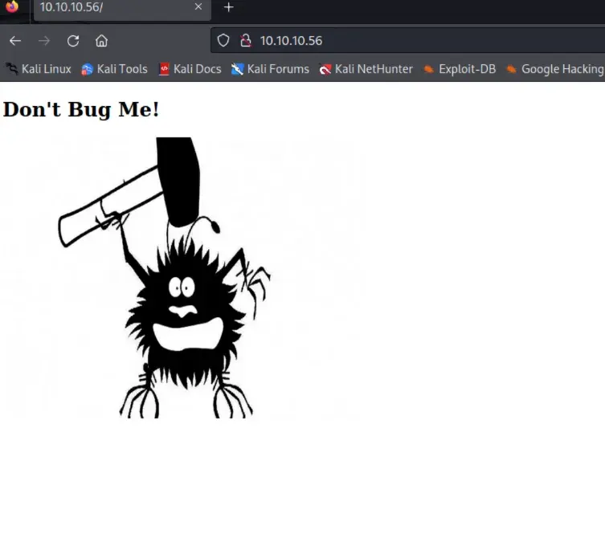This screenshot has height=534, width=605.
Task: Launch the Kali NetHunter bookmark
Action: [366, 69]
